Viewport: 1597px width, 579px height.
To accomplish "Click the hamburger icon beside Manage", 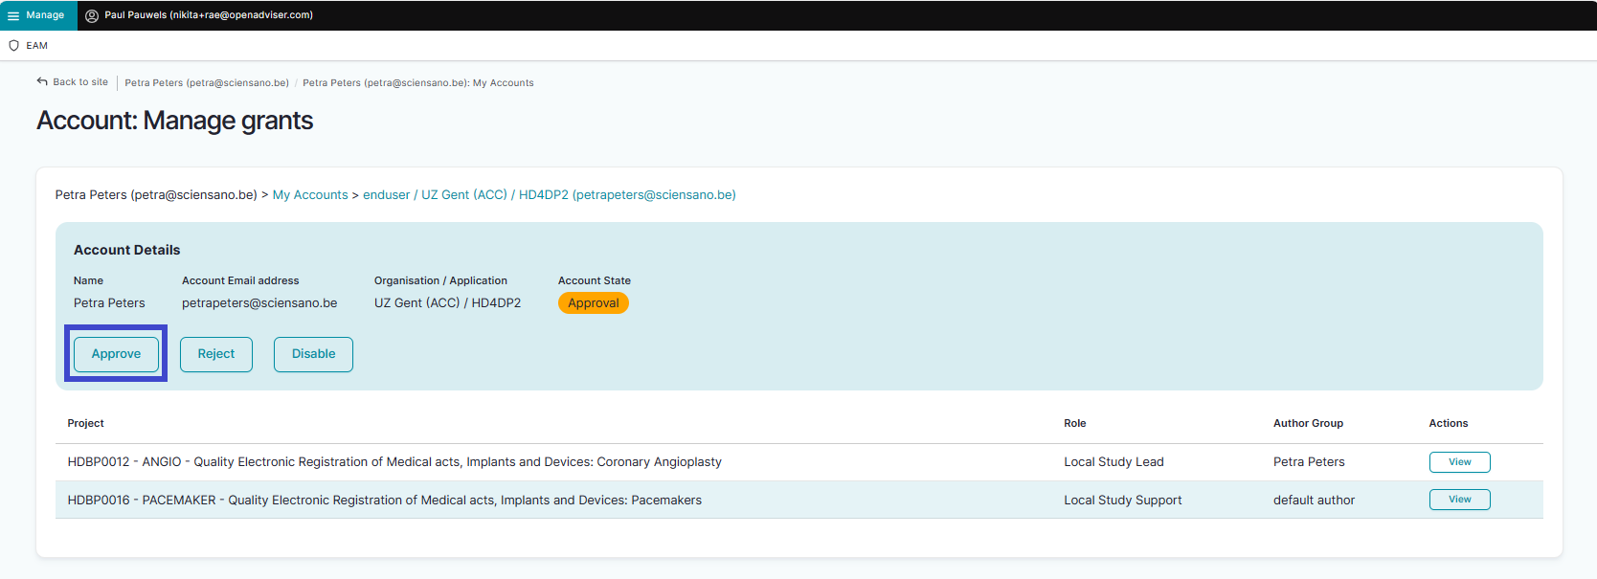I will pyautogui.click(x=13, y=15).
